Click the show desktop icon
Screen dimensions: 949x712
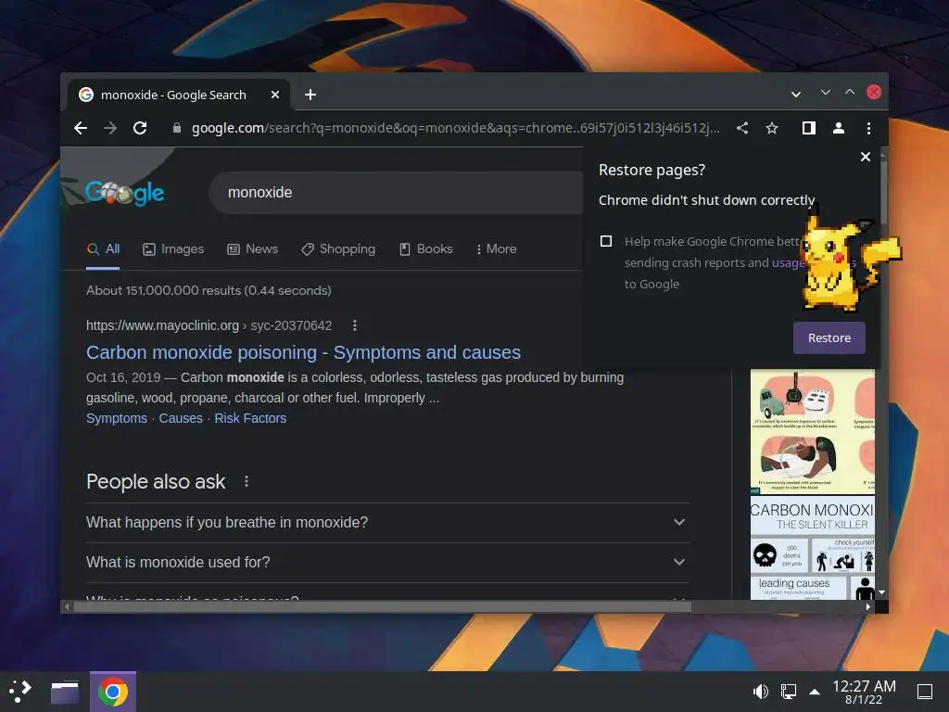tap(925, 692)
